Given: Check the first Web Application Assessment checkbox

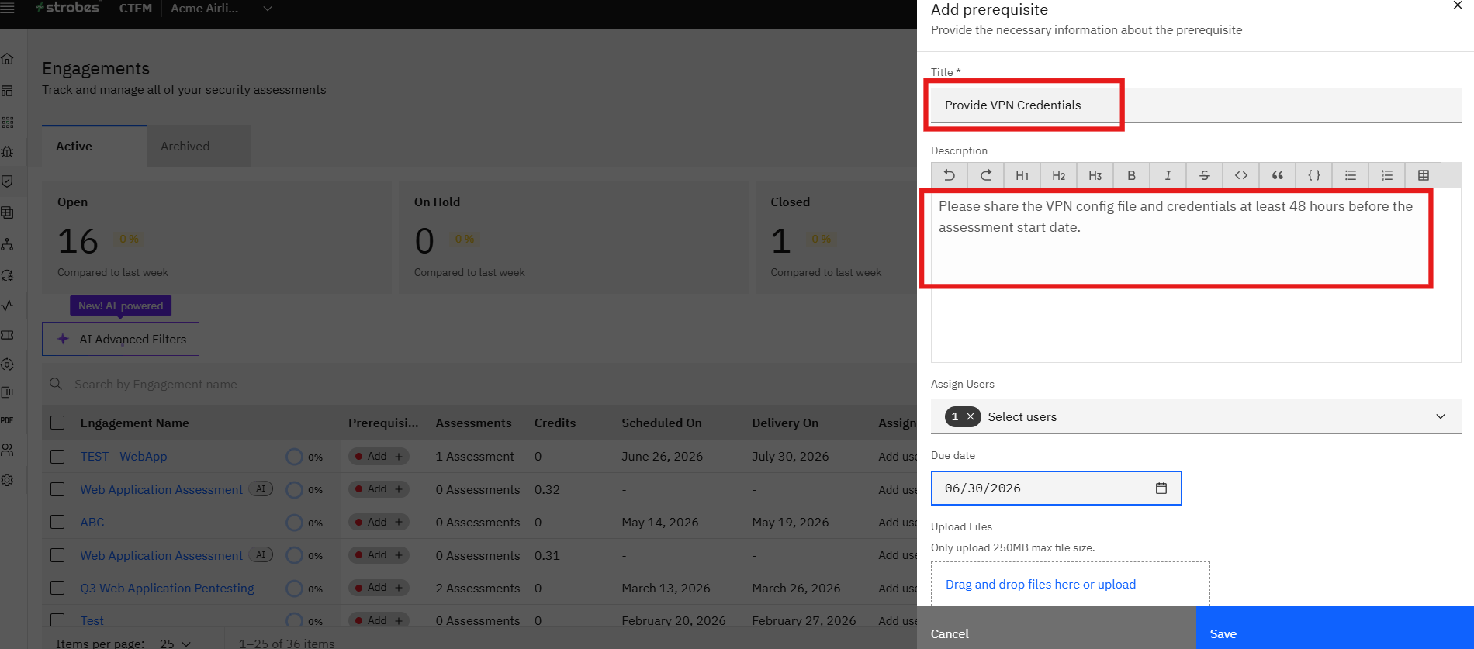Looking at the screenshot, I should coord(57,489).
